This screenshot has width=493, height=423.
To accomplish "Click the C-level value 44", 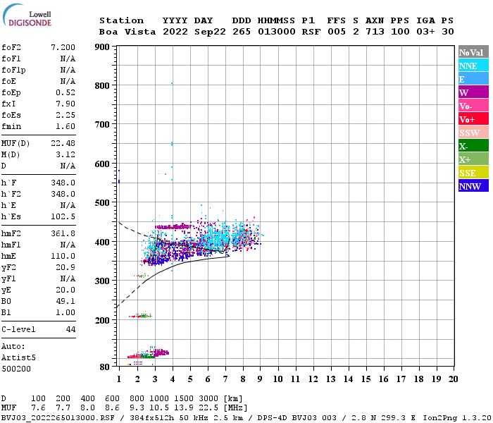I will (70, 329).
